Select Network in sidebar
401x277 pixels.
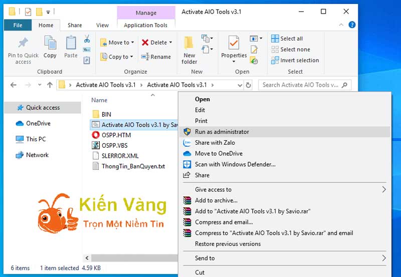pyautogui.click(x=32, y=155)
